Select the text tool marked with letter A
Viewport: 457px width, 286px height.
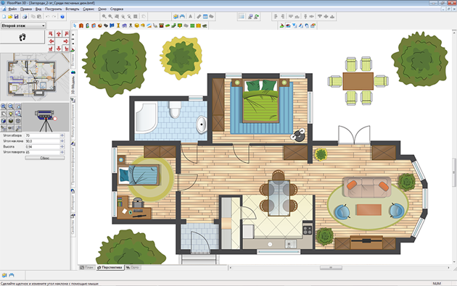pyautogui.click(x=190, y=17)
